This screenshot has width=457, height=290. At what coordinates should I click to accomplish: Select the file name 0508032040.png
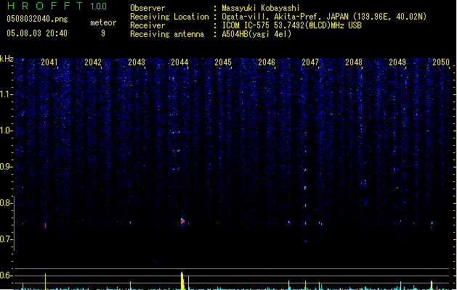[x=37, y=19]
